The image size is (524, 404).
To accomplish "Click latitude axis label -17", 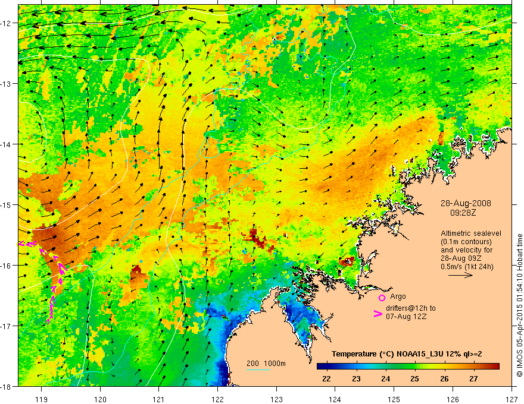I will coord(7,326).
